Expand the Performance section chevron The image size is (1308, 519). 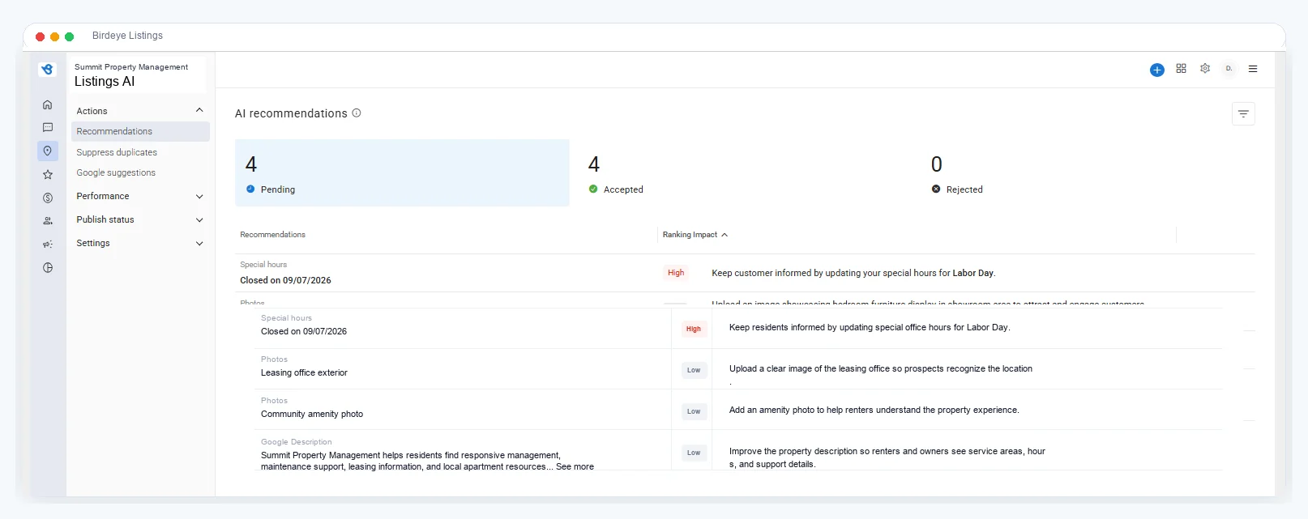tap(199, 197)
